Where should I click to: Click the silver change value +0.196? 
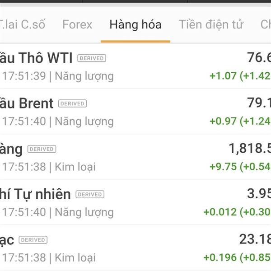tap(220, 257)
